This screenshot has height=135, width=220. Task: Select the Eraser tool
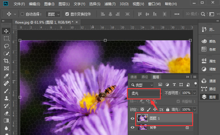[x=6, y=113]
